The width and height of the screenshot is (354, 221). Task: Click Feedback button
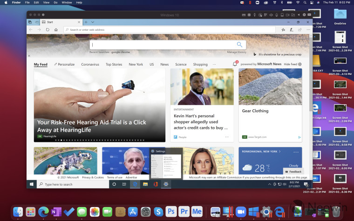coord(293,172)
